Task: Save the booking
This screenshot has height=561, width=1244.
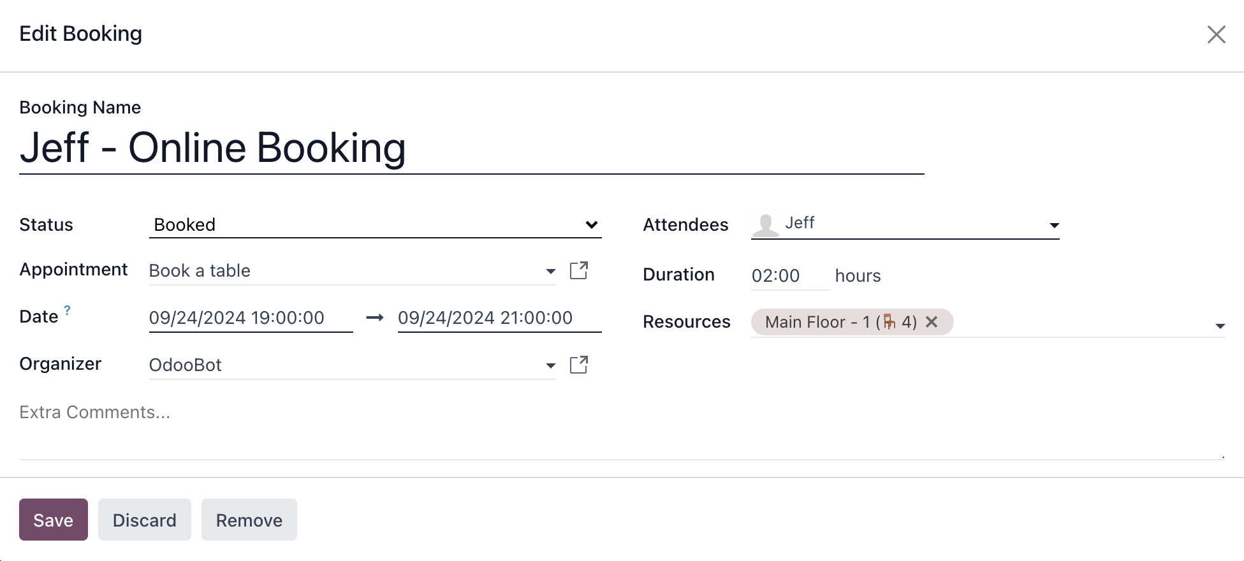Action: (54, 520)
